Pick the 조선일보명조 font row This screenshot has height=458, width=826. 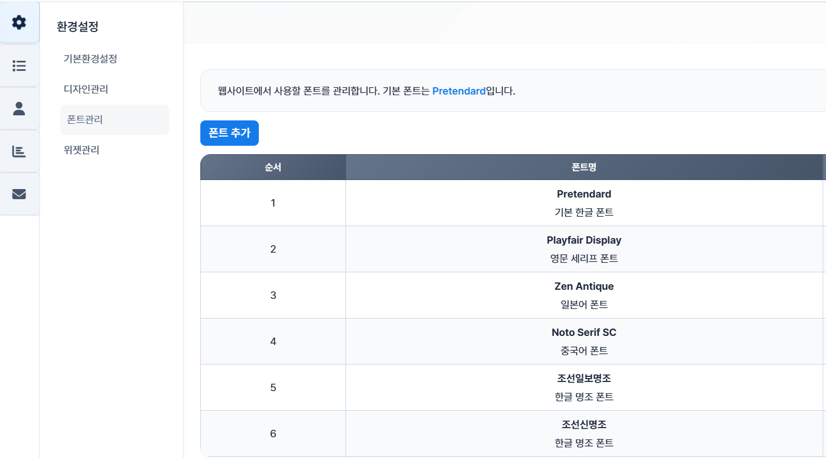(x=513, y=388)
